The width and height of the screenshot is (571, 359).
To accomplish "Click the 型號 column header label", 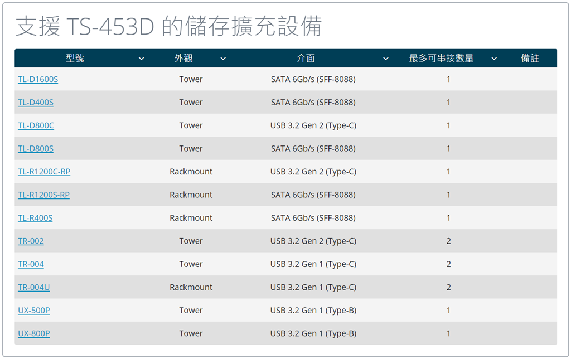I will (x=75, y=59).
